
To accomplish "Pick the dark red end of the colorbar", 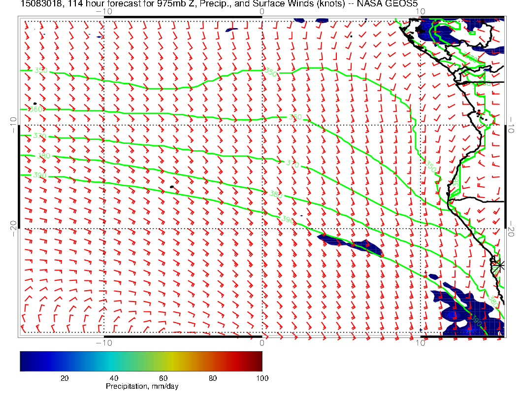I will point(259,361).
